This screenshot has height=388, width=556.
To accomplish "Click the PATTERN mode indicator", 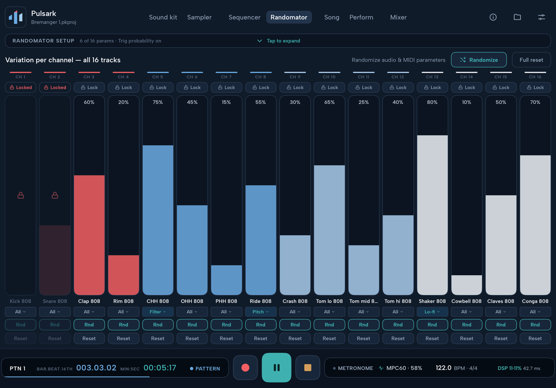I will [x=205, y=368].
